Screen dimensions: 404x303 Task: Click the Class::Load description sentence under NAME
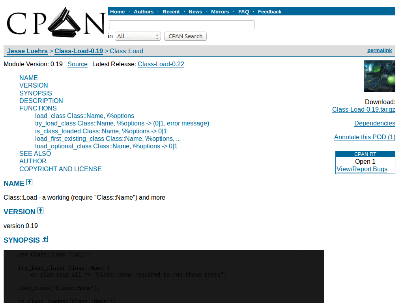click(x=84, y=197)
